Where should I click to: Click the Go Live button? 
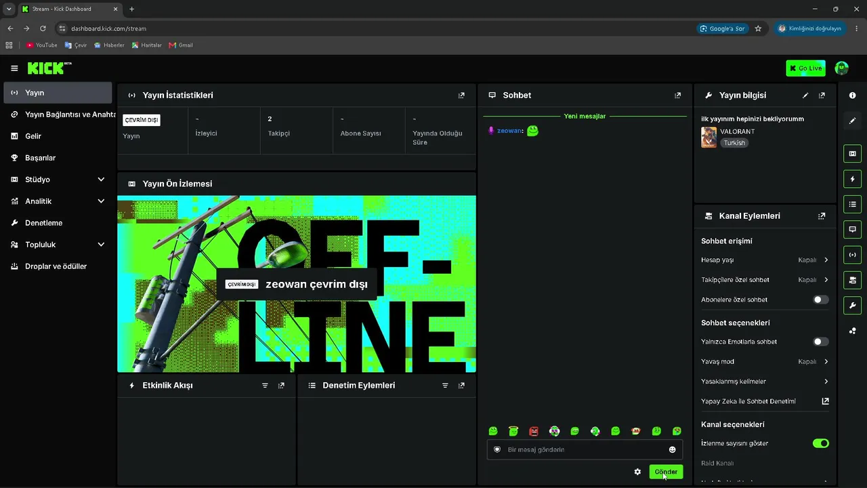click(x=805, y=68)
